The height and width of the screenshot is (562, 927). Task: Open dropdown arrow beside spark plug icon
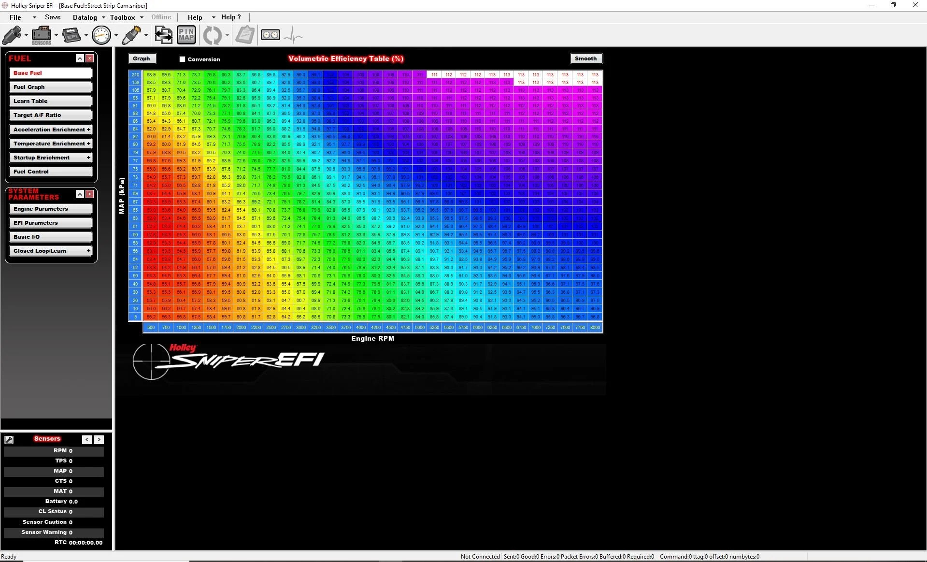146,35
